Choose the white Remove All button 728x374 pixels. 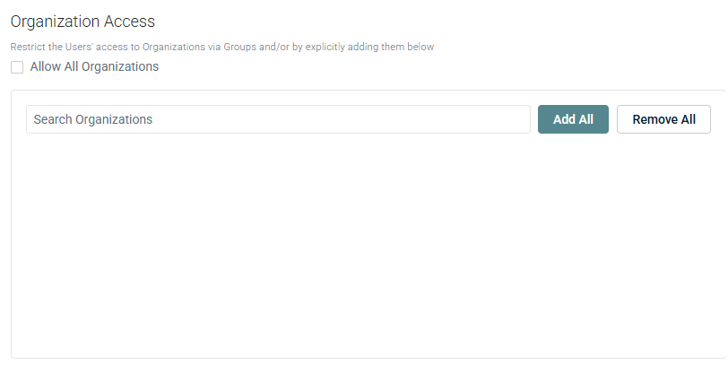pos(663,119)
